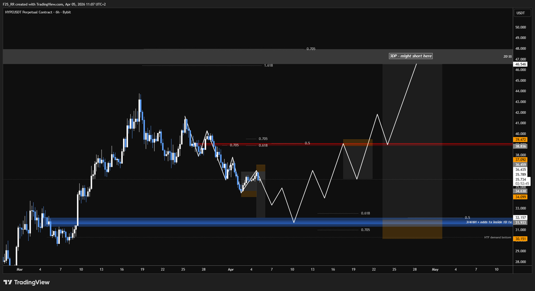Select the orange 30.151 price tag

(521, 239)
